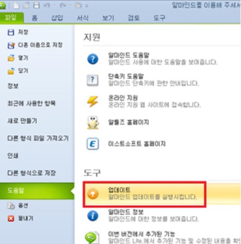The image size is (241, 244).
Task: Expand the redo dropdown arrow in title bar
Action: [70, 6]
